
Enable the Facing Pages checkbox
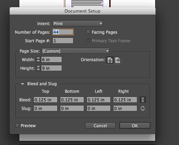[88, 32]
